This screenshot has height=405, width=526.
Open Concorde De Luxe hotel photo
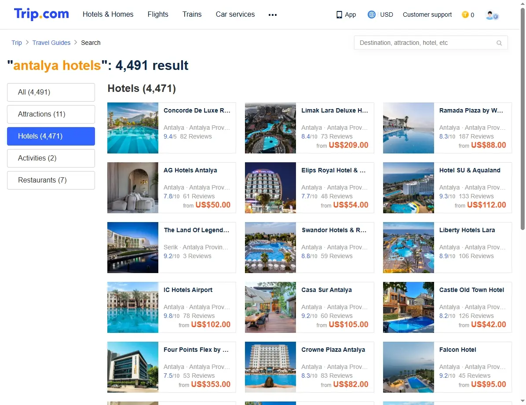133,128
